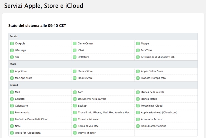Open the iMessage service label

21,50
